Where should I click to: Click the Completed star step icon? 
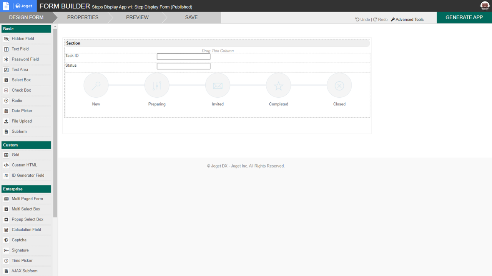point(278,85)
